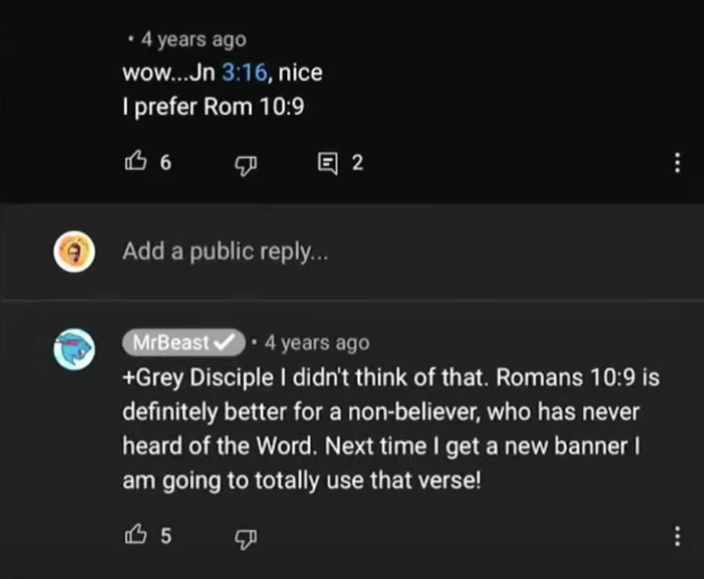
Task: Click your profile avatar beside reply box
Action: pos(73,252)
